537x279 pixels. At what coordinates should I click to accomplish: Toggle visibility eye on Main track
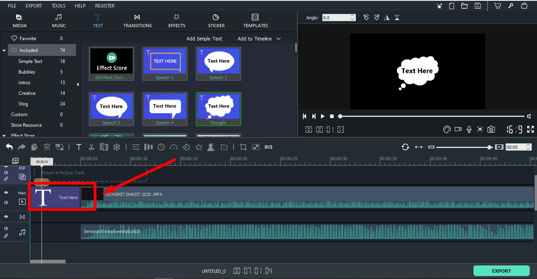(6, 193)
